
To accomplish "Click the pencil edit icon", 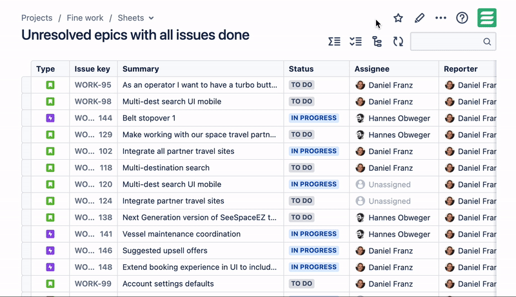I will point(419,18).
